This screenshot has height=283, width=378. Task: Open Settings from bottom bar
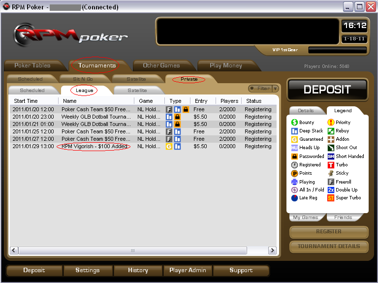click(88, 270)
